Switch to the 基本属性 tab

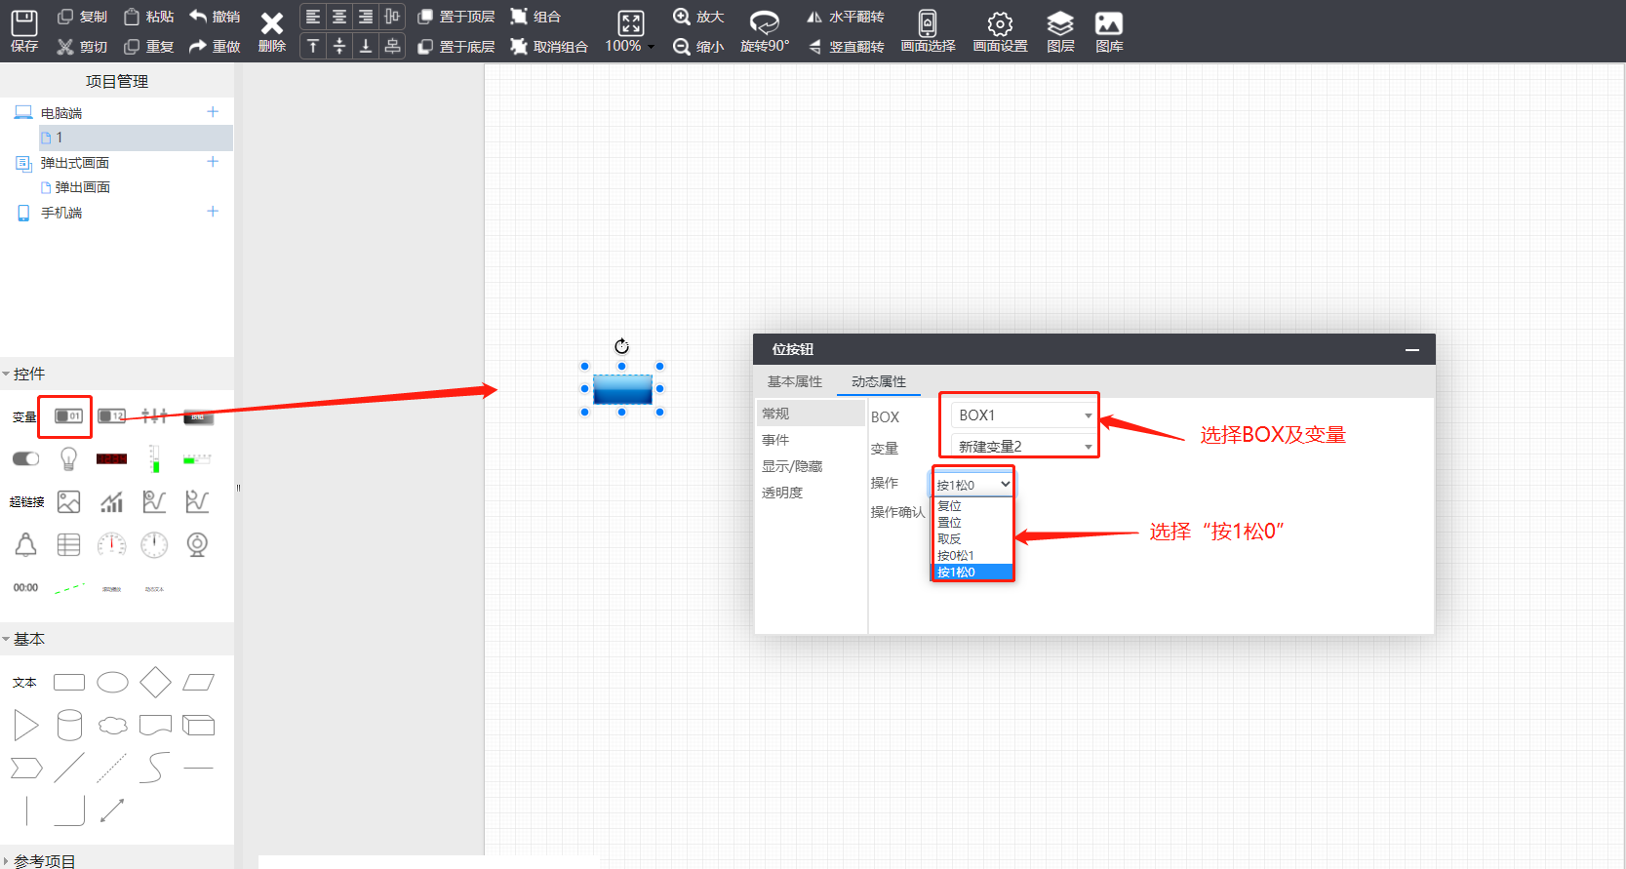794,381
